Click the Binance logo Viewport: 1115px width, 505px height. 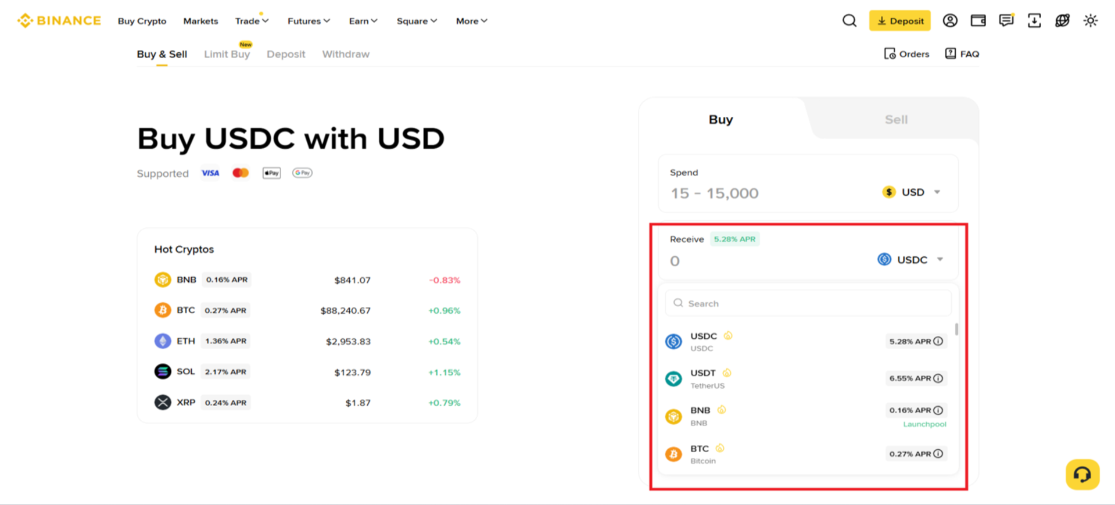[59, 21]
